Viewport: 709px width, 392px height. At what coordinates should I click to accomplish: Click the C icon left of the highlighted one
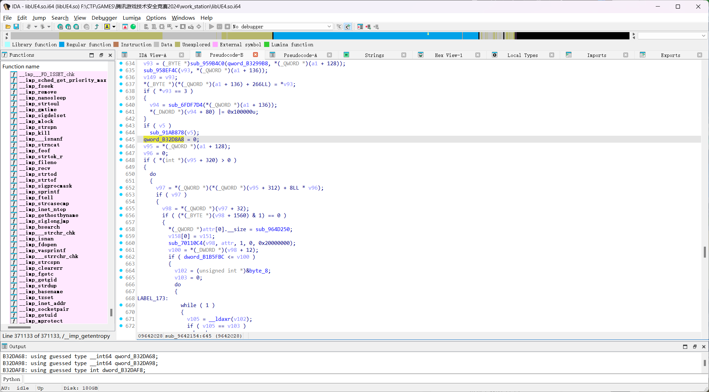click(339, 27)
